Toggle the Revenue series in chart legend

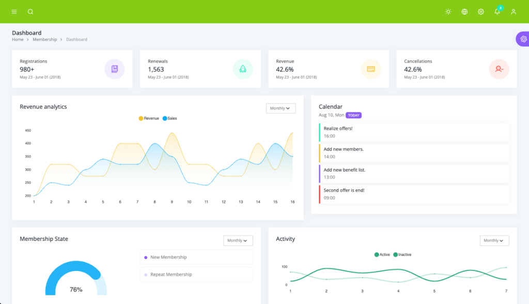[149, 118]
